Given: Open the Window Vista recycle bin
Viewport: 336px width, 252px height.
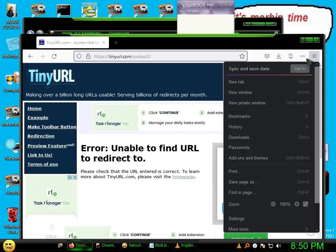Looking at the screenshot, I should pos(12,221).
